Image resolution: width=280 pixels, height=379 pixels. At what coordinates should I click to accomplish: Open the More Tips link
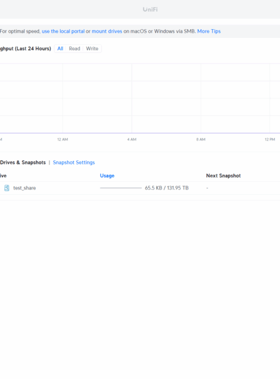point(209,31)
